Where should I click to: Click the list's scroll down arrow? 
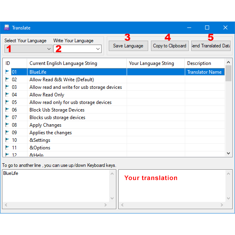pos(228,153)
